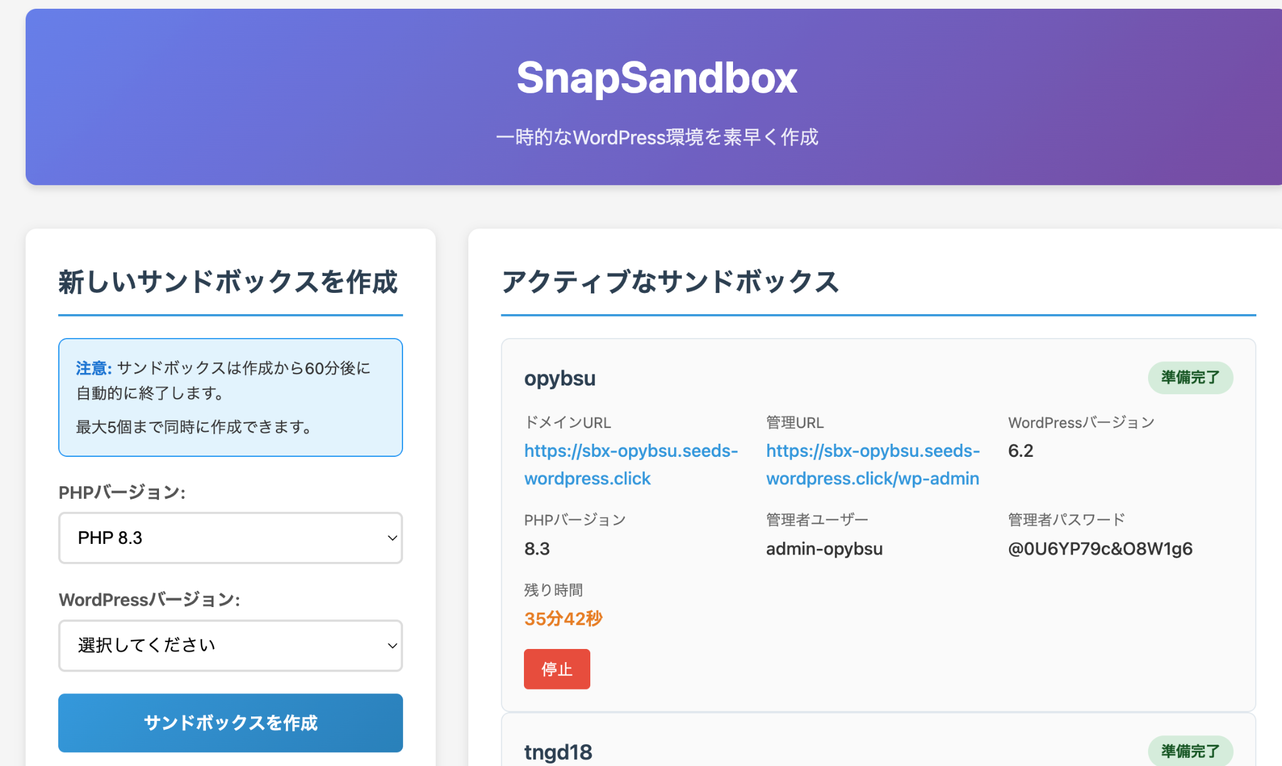Click the SnapSandbox header title

click(657, 78)
